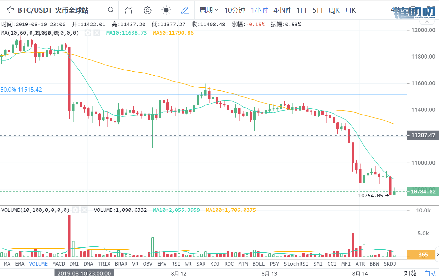
Task: Select the VR indicator tab
Action: (x=135, y=264)
